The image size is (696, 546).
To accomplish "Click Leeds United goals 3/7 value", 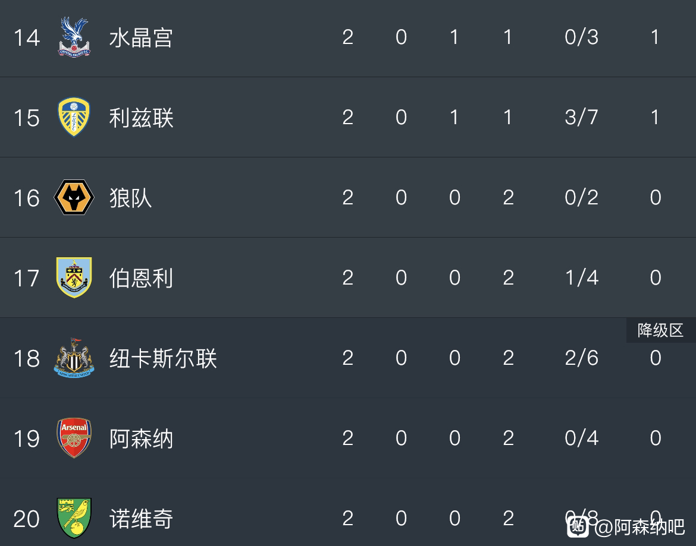I will pos(581,118).
